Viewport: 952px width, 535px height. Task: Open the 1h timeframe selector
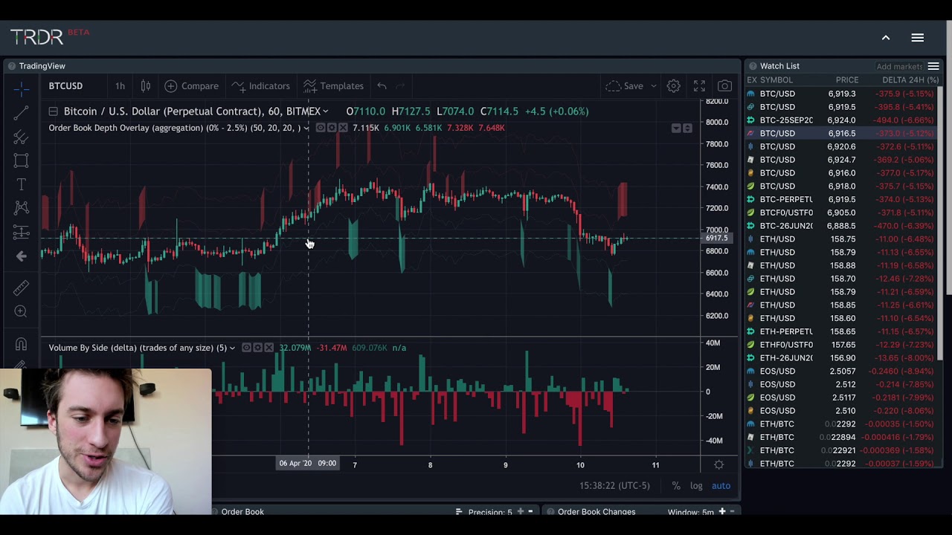(120, 86)
